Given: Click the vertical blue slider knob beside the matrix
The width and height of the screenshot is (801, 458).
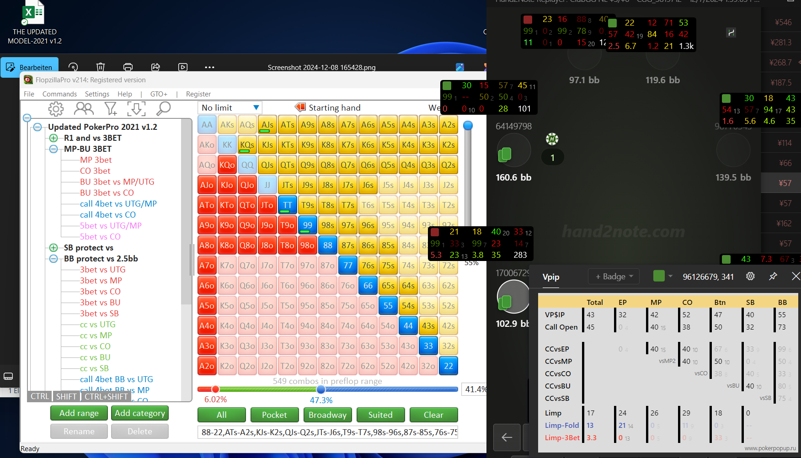Looking at the screenshot, I should click(468, 125).
